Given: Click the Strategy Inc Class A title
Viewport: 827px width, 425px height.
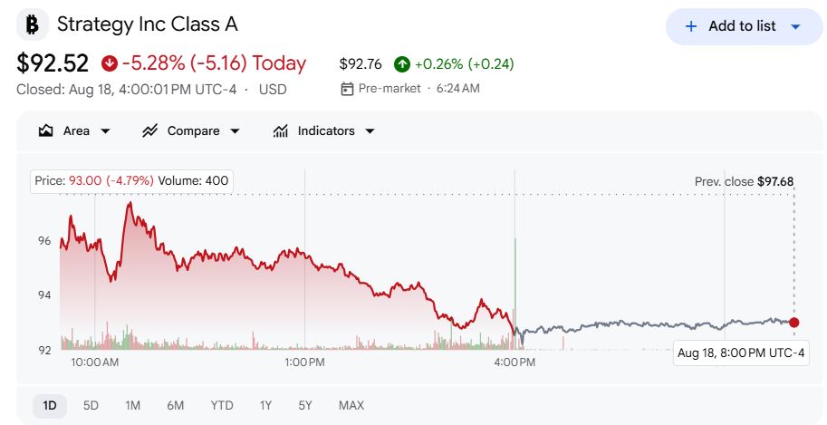Looking at the screenshot, I should coord(147,24).
